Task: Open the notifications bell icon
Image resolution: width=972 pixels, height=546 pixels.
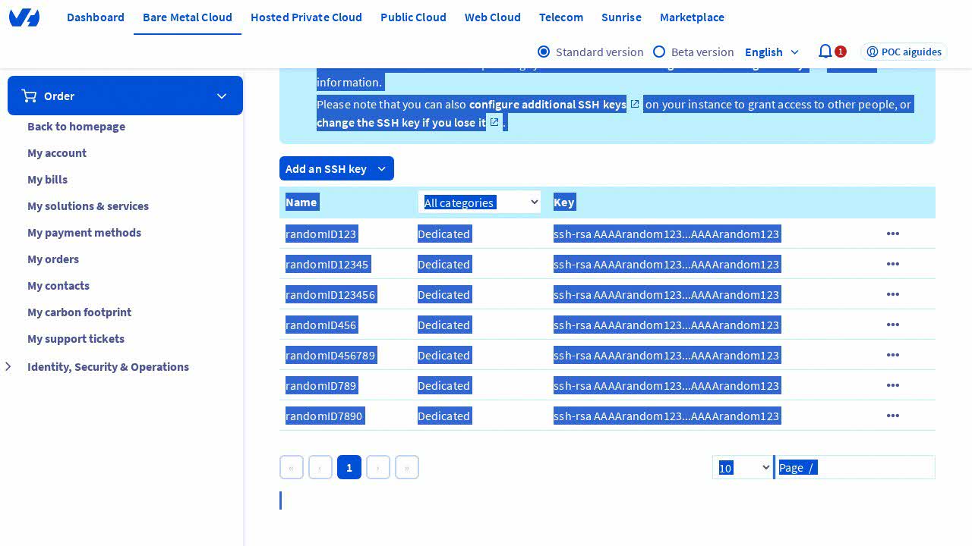Action: (825, 52)
